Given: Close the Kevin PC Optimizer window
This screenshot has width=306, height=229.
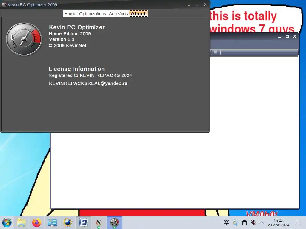Looking at the screenshot, I should [205, 4].
